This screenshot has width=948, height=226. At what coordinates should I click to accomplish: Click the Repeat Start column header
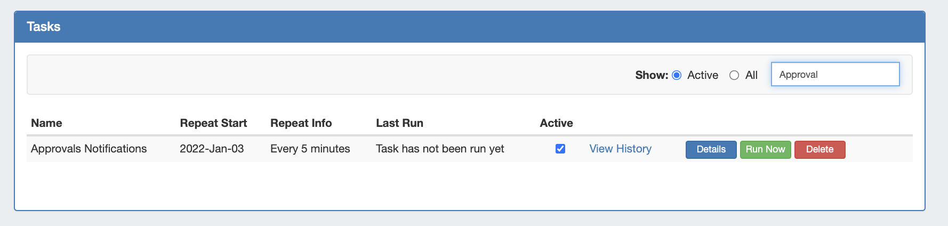213,123
